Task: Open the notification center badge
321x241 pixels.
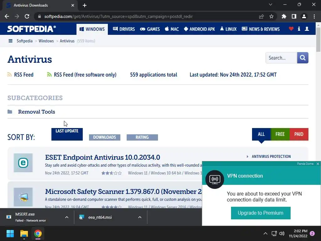Action: point(312,233)
